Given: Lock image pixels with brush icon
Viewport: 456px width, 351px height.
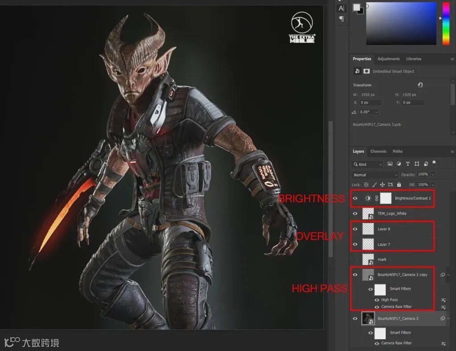Looking at the screenshot, I should [374, 185].
